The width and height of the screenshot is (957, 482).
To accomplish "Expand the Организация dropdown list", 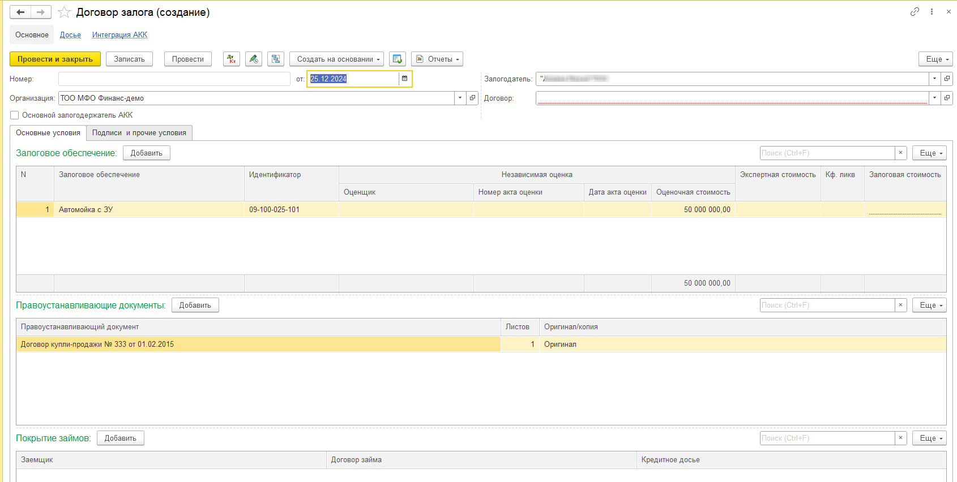I will pos(460,98).
